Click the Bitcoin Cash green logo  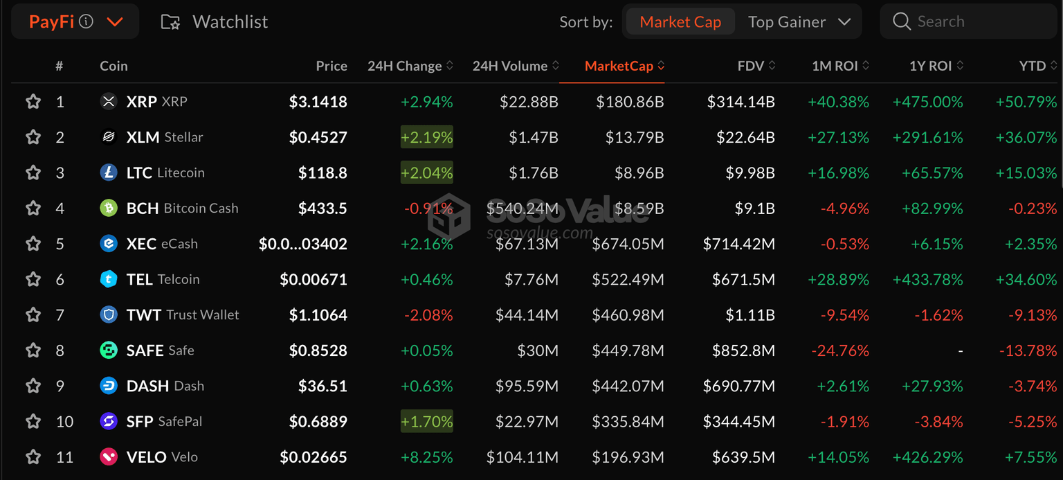tap(109, 208)
